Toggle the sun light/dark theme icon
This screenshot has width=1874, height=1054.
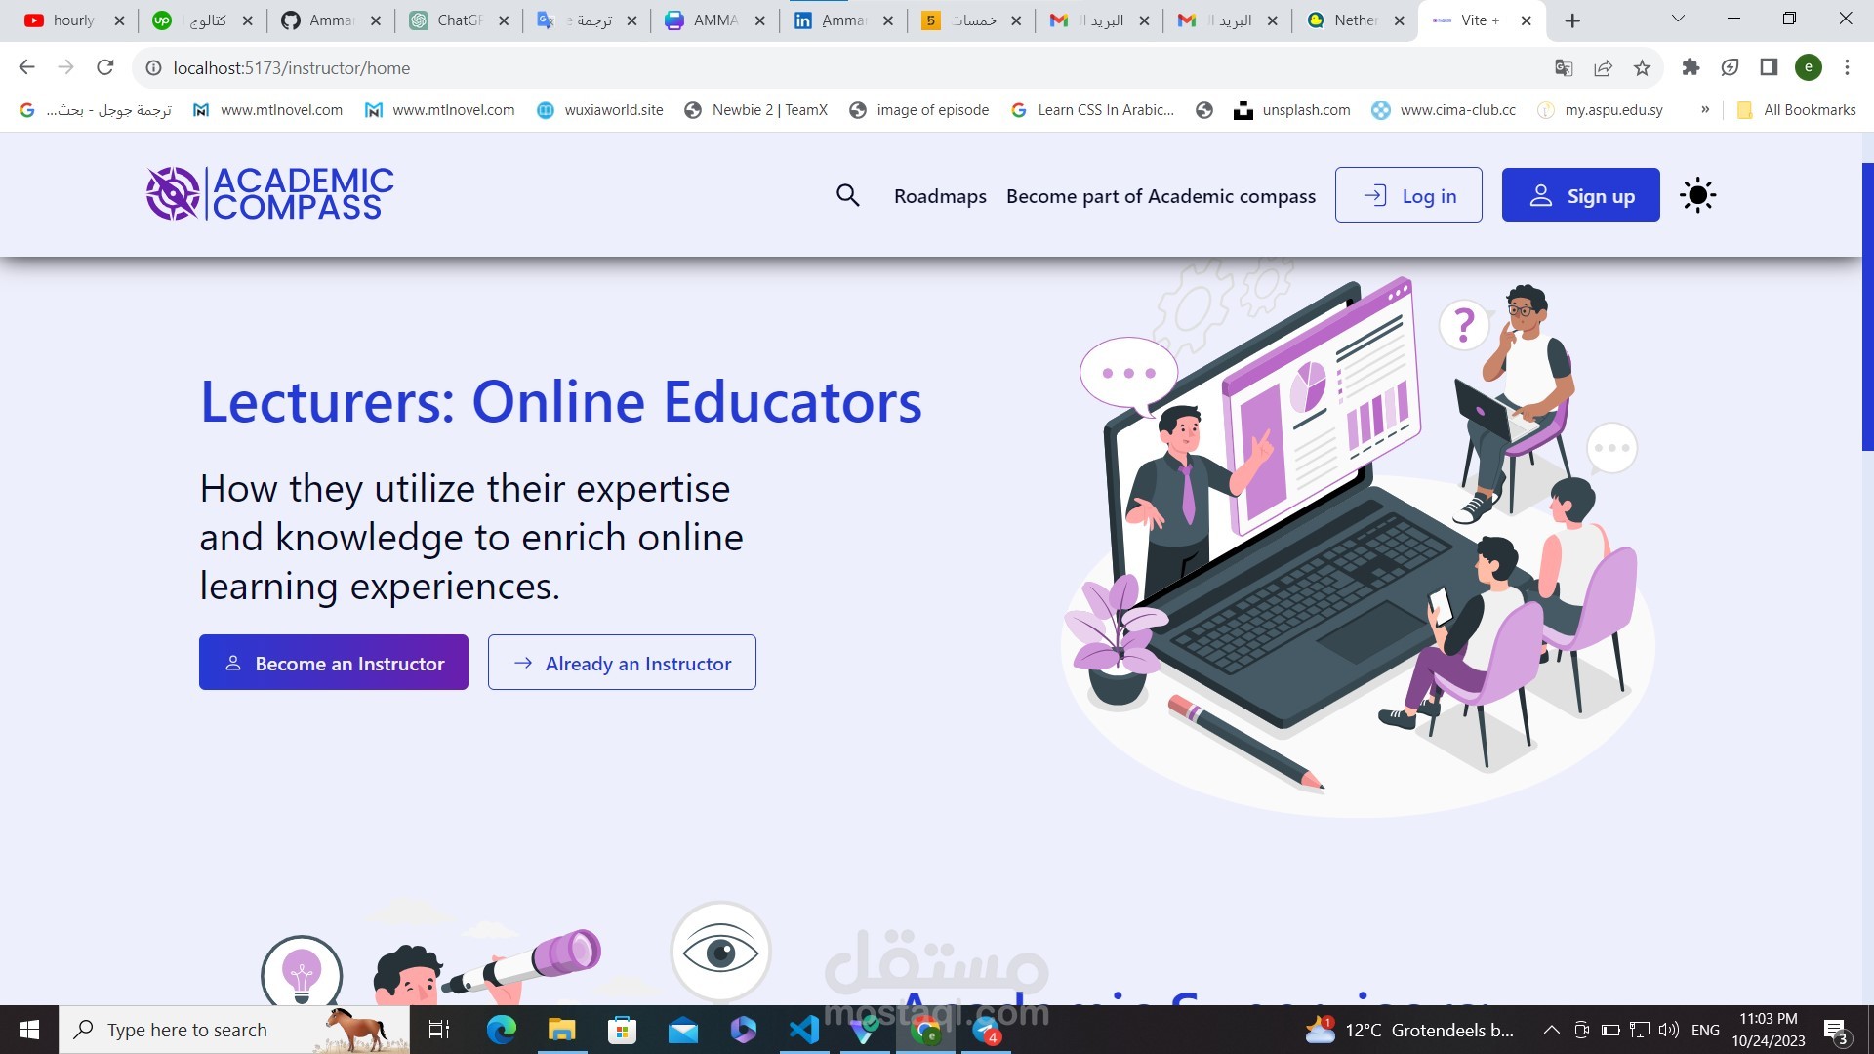click(1697, 195)
